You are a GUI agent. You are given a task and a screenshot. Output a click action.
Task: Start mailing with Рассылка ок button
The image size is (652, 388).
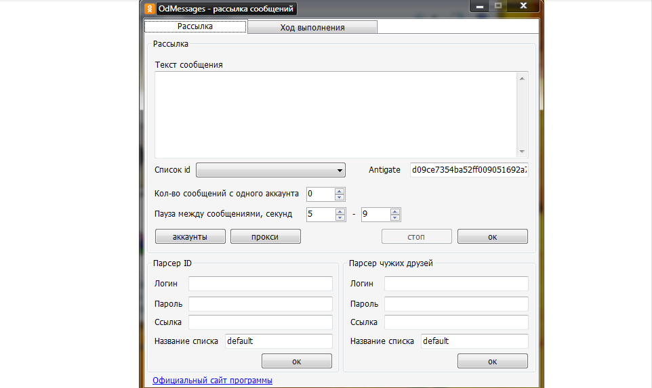pos(492,237)
